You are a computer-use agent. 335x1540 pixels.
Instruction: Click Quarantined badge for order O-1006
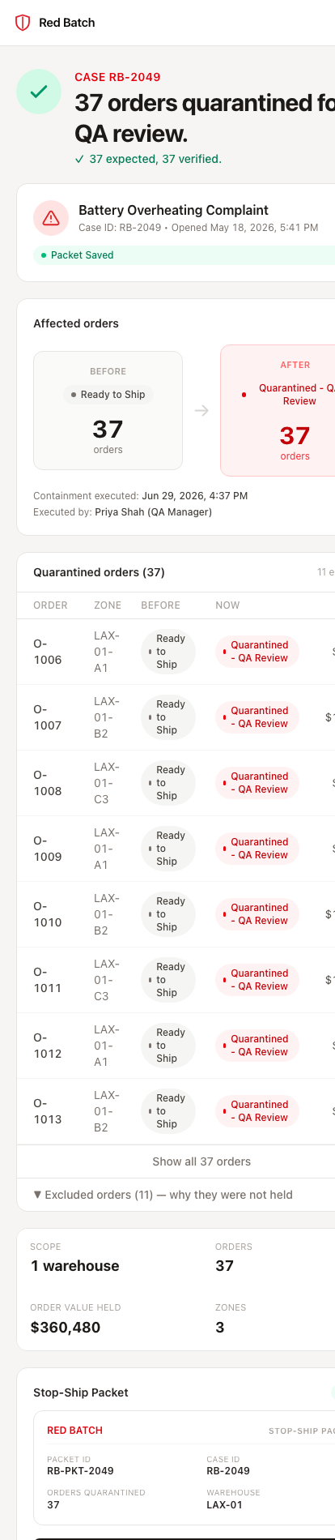tap(257, 652)
